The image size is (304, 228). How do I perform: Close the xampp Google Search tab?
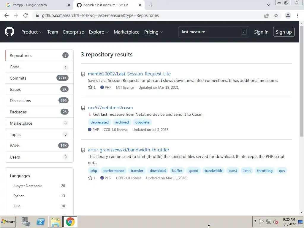click(x=69, y=5)
